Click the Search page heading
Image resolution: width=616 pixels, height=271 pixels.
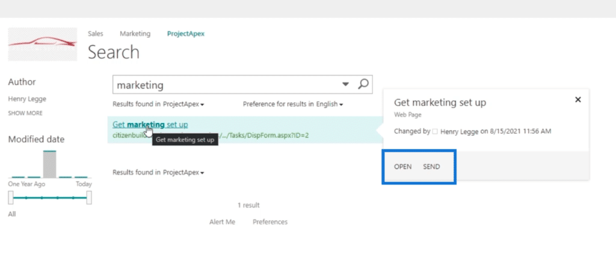[x=114, y=52]
